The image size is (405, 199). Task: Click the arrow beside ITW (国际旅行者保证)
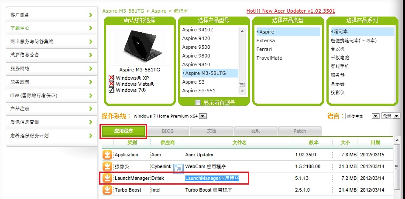(x=91, y=95)
